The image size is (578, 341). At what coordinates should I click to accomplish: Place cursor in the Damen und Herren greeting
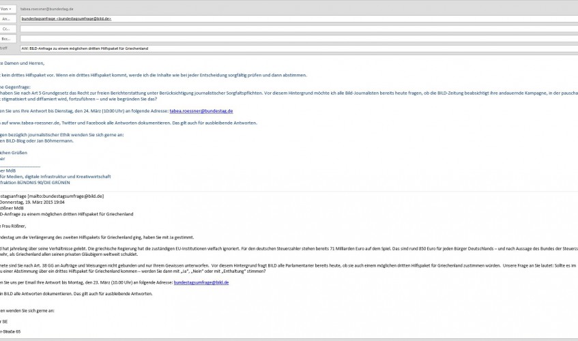(22, 63)
